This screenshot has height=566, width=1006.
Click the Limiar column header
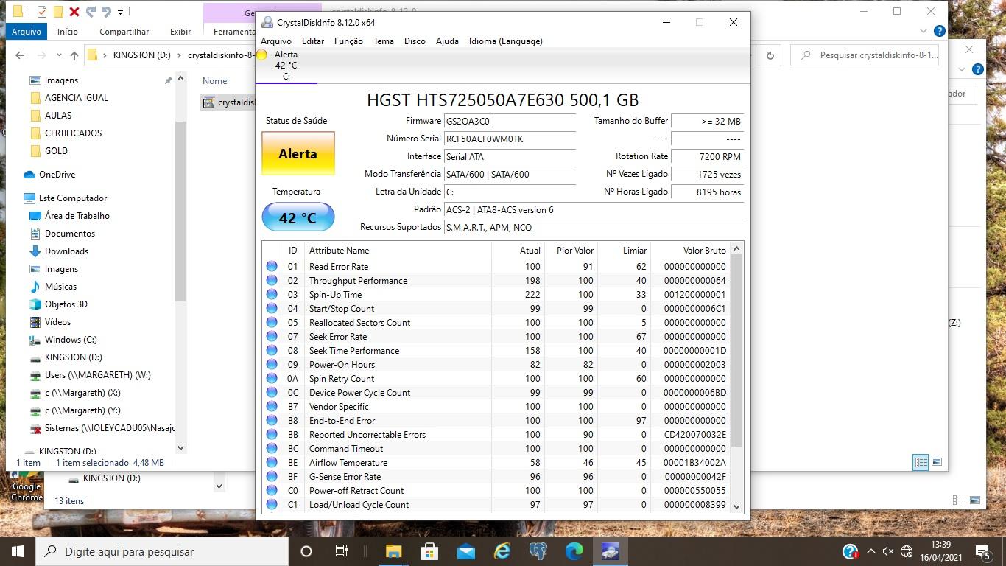point(624,251)
